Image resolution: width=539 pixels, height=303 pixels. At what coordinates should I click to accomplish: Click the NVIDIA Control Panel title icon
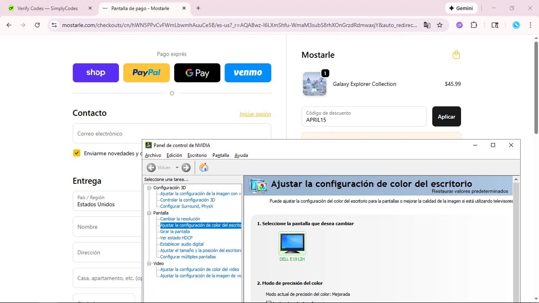(148, 145)
